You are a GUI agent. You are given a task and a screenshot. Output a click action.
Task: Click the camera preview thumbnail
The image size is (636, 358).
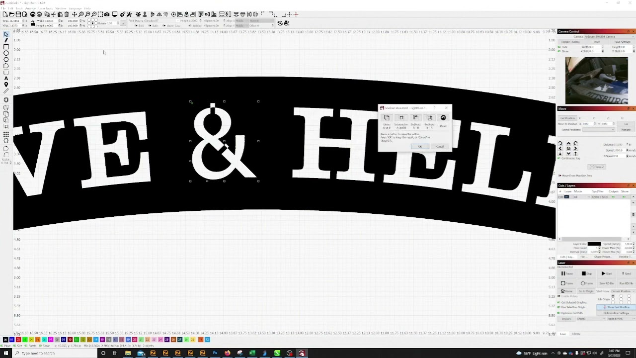(x=596, y=81)
